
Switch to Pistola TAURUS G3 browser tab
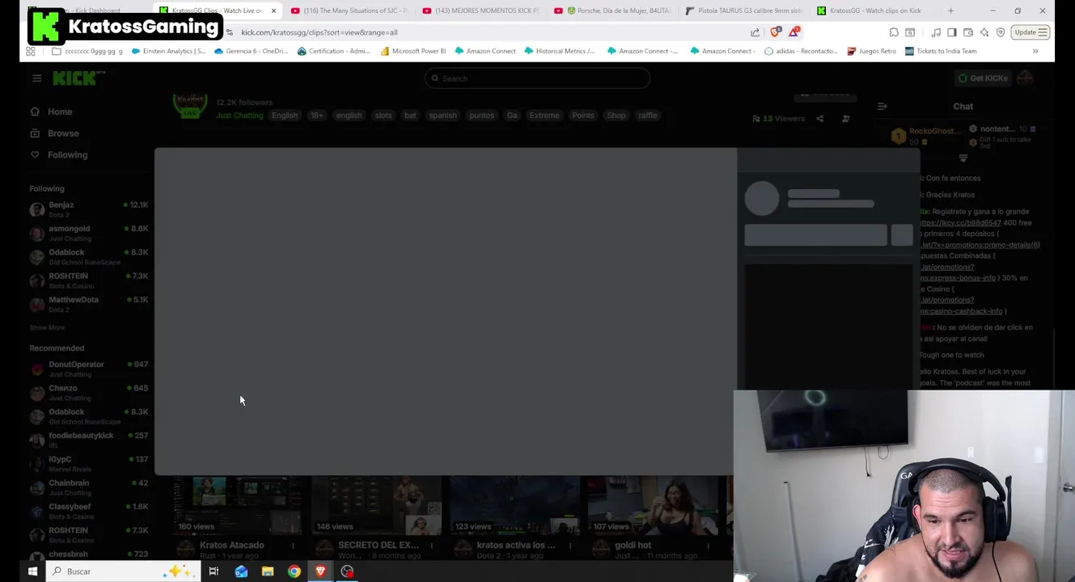point(744,11)
